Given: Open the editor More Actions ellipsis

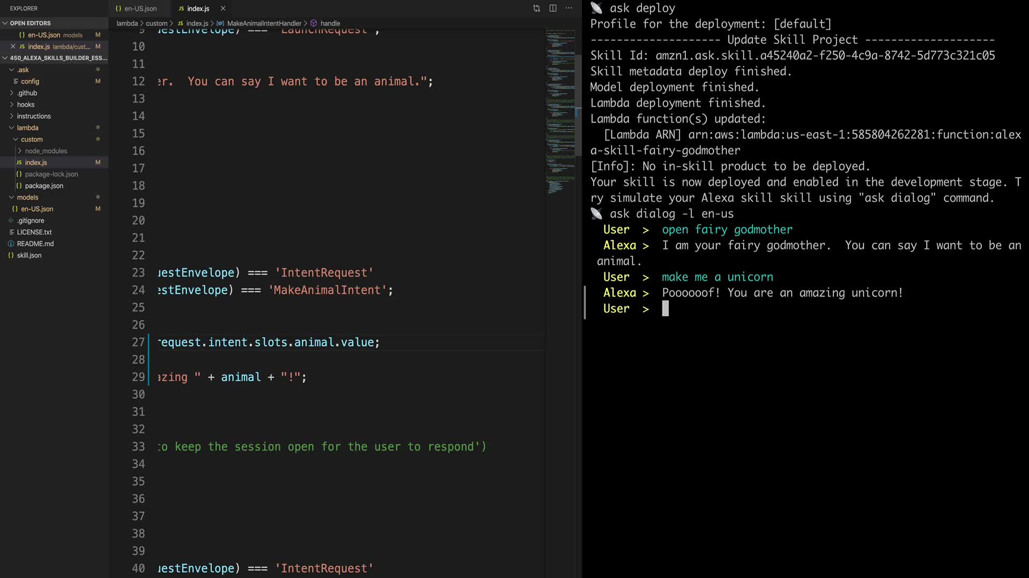Looking at the screenshot, I should tap(569, 8).
